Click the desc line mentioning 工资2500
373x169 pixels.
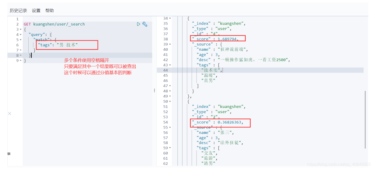(243, 60)
